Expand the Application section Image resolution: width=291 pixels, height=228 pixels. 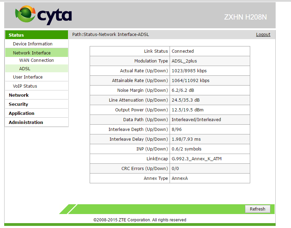click(22, 113)
